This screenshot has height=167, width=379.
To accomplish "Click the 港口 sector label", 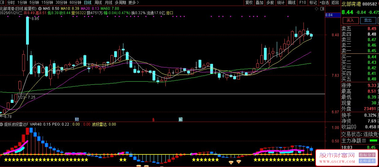I will pos(170,13).
